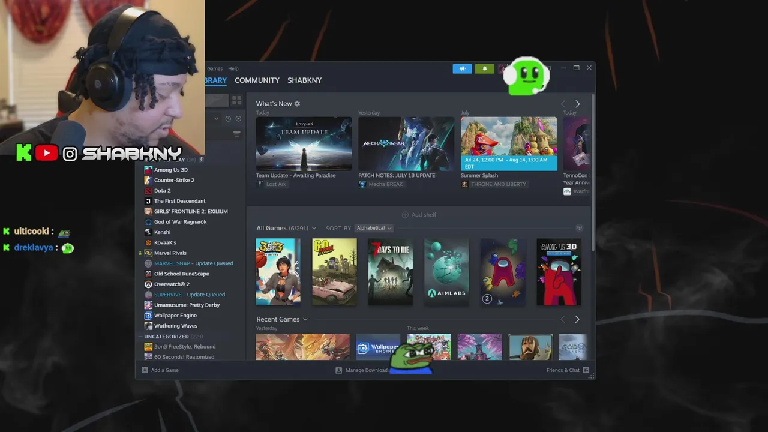Image resolution: width=768 pixels, height=432 pixels.
Task: Click the library main vertical scrollbar
Action: point(593,174)
